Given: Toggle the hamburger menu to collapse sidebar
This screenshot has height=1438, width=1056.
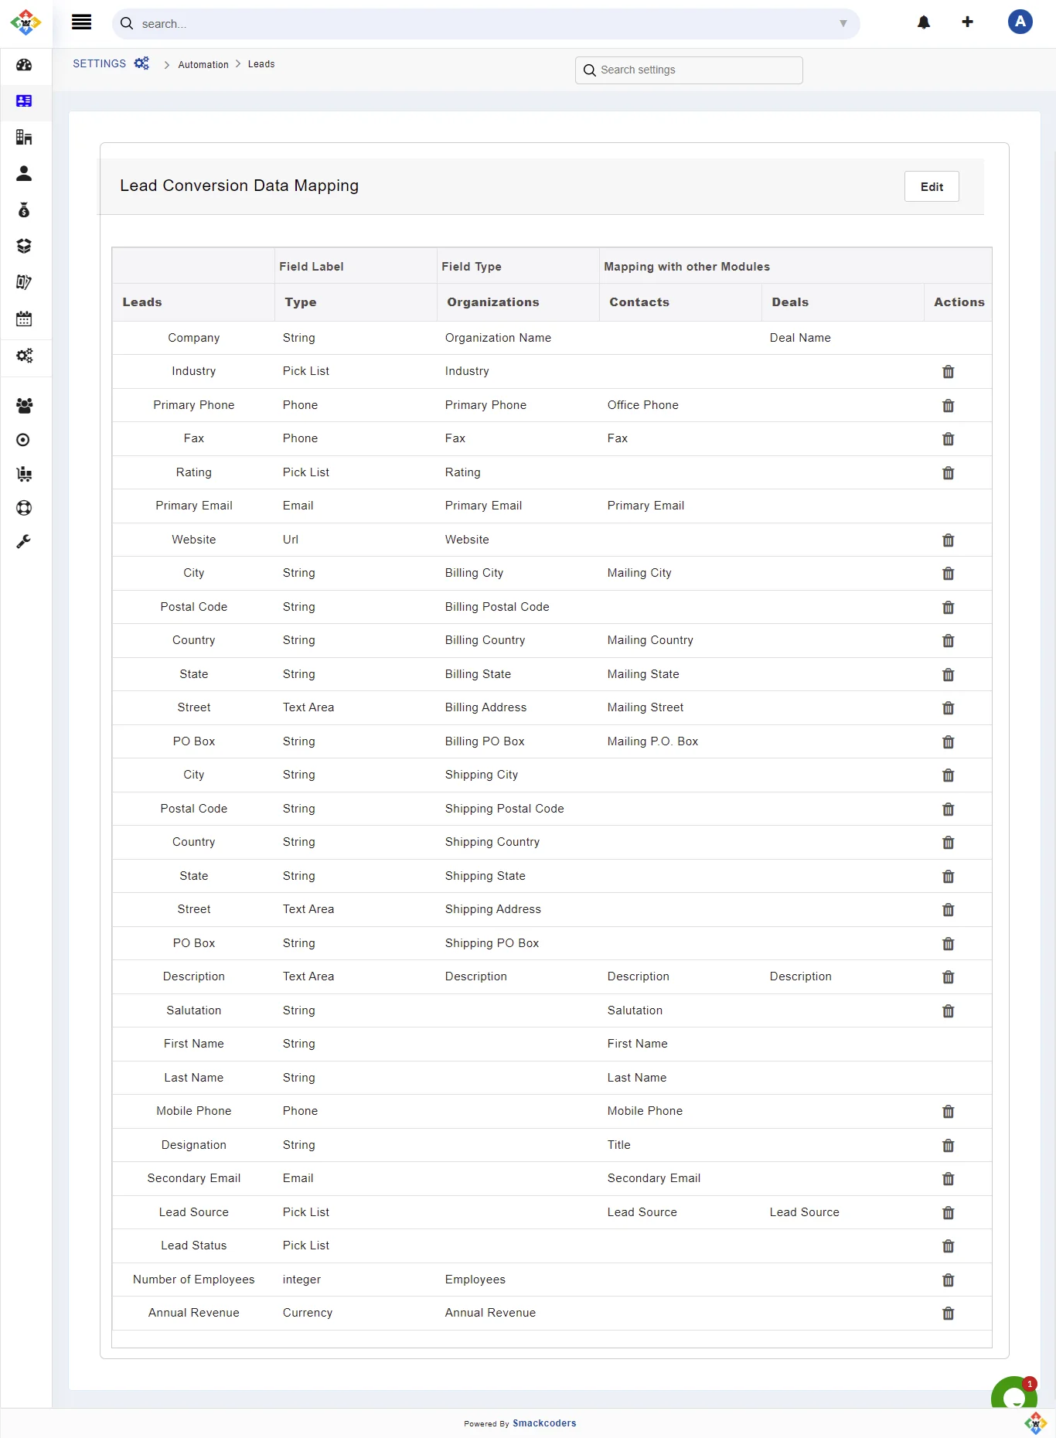Looking at the screenshot, I should point(81,22).
